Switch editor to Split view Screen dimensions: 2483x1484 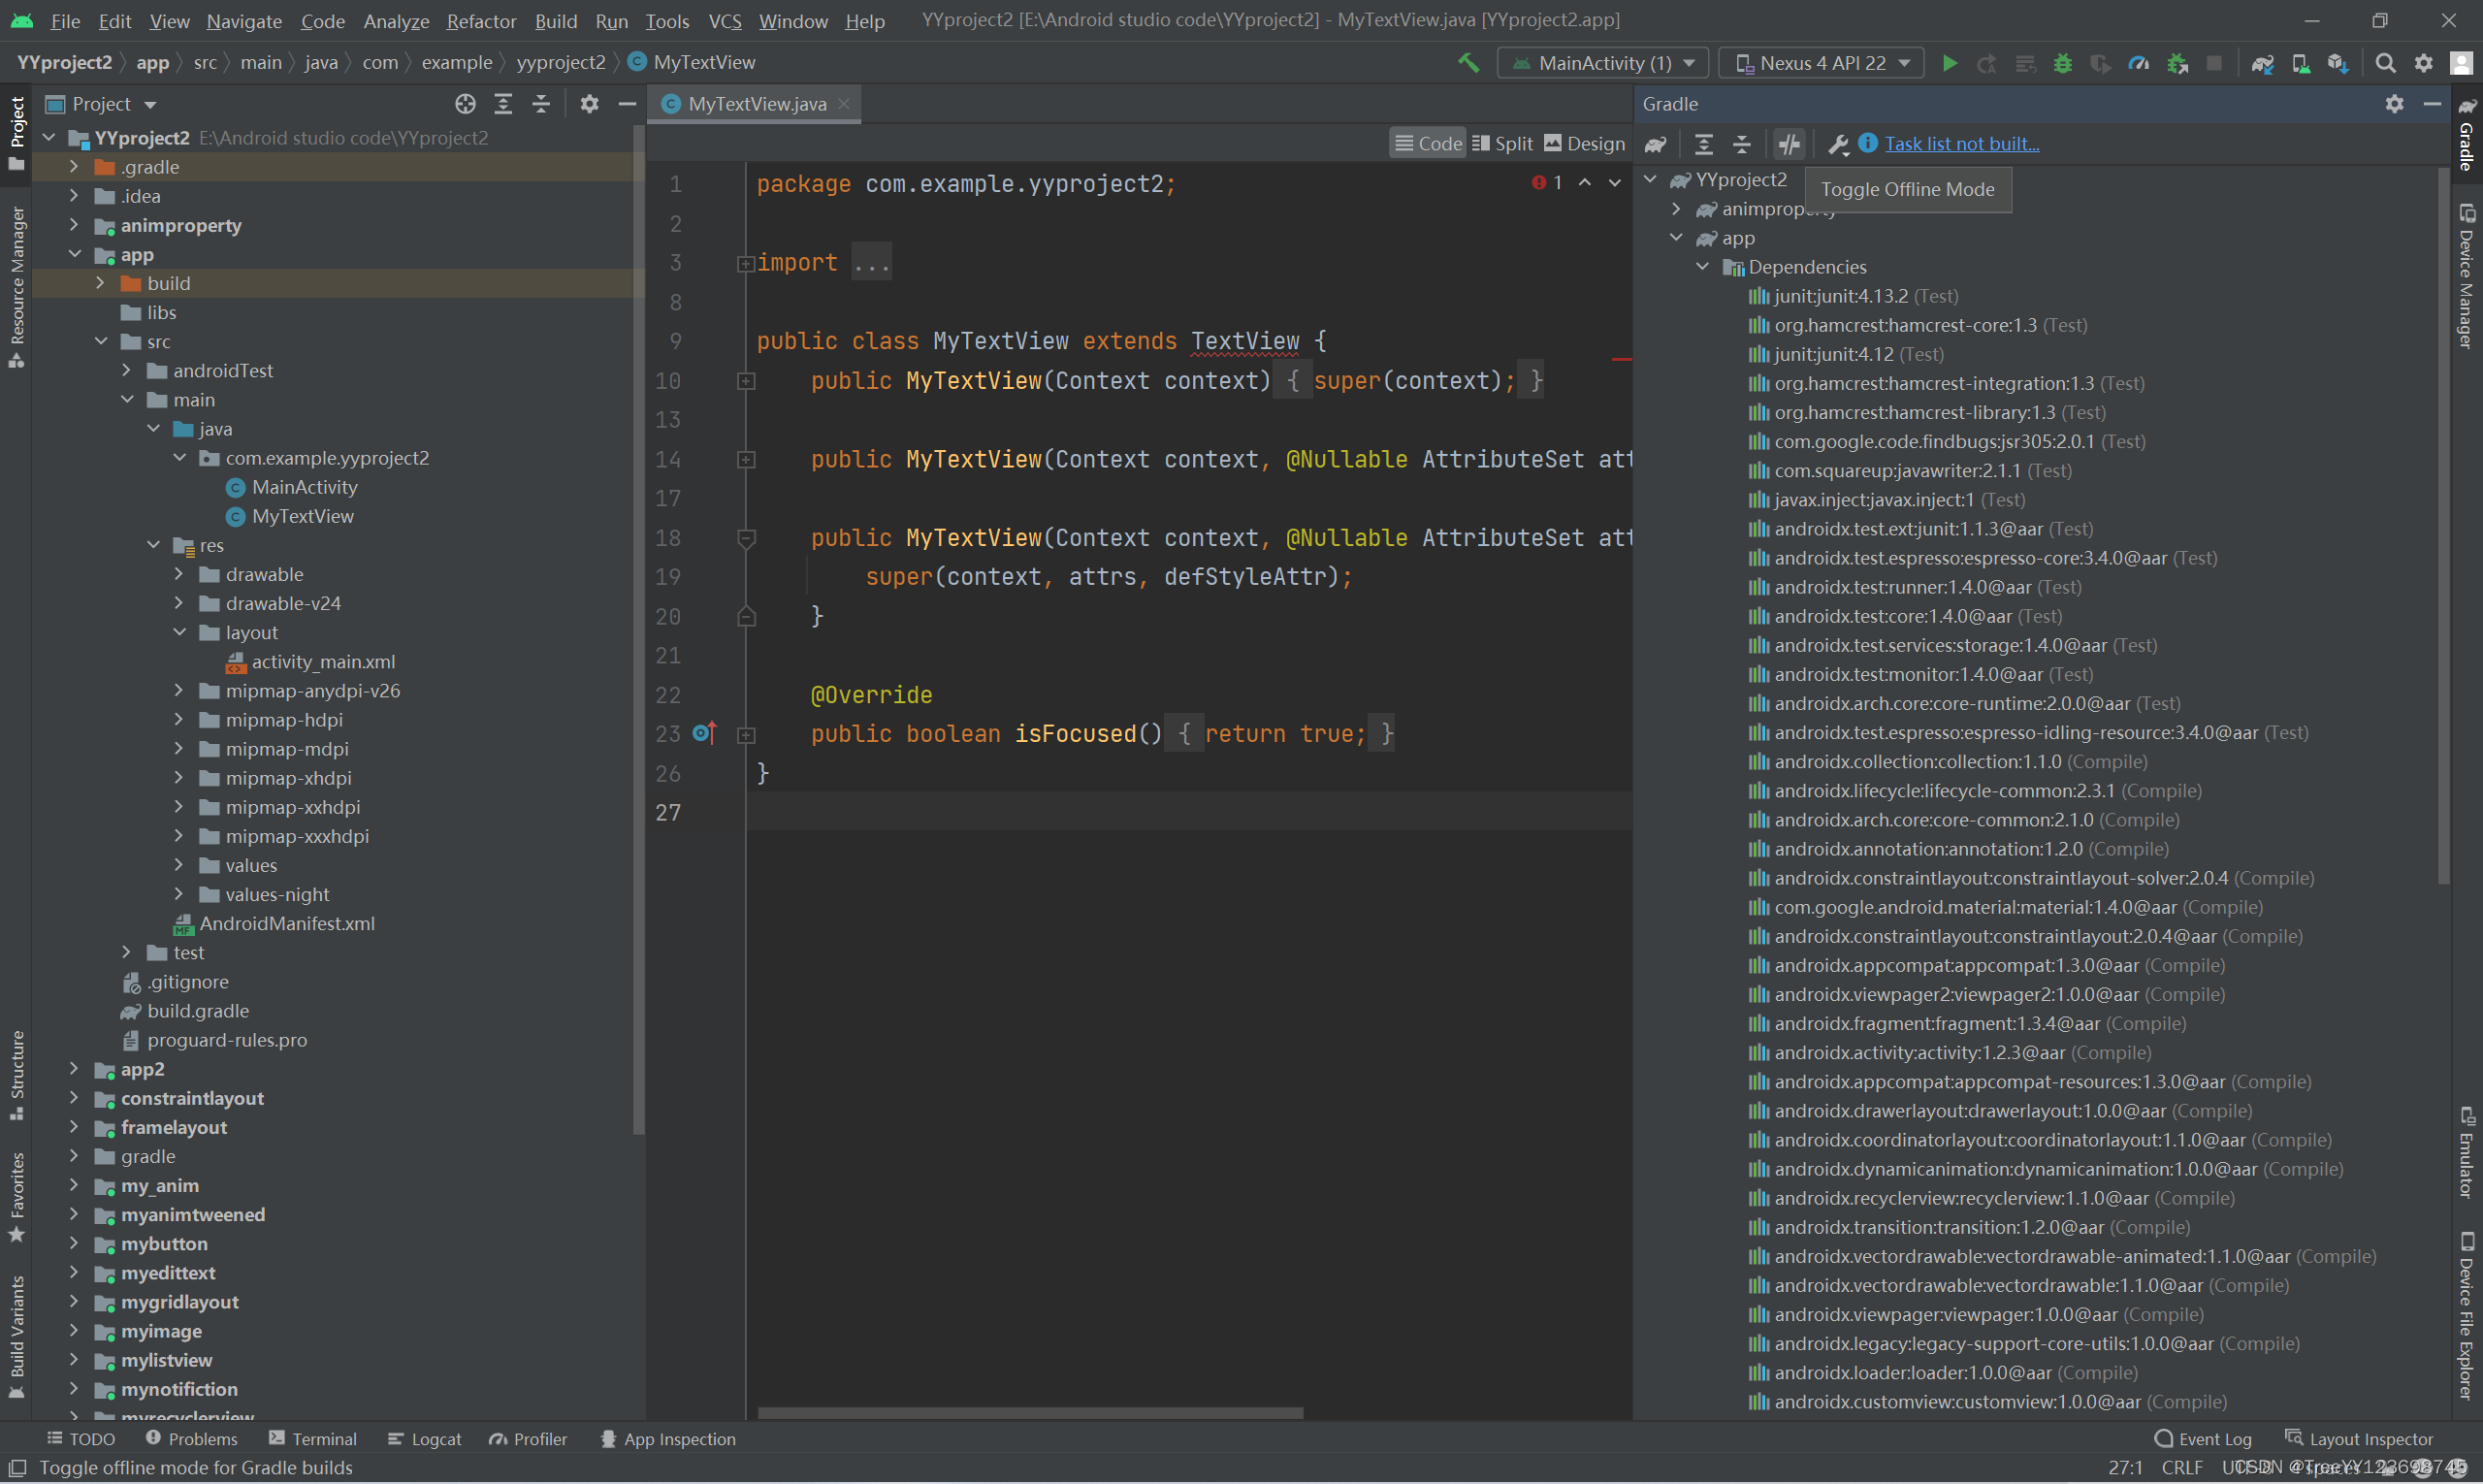tap(1502, 143)
